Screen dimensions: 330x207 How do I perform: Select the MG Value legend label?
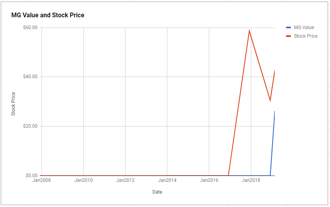click(304, 27)
